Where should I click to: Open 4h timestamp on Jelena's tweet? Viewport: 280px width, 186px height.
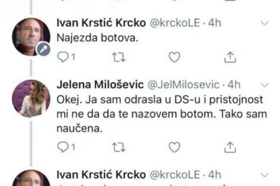234,85
